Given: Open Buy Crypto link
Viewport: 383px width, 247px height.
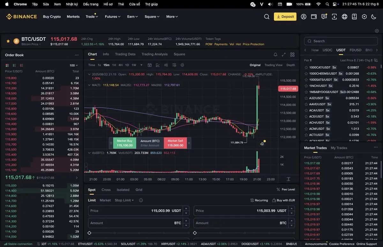Looking at the screenshot, I should (x=52, y=17).
